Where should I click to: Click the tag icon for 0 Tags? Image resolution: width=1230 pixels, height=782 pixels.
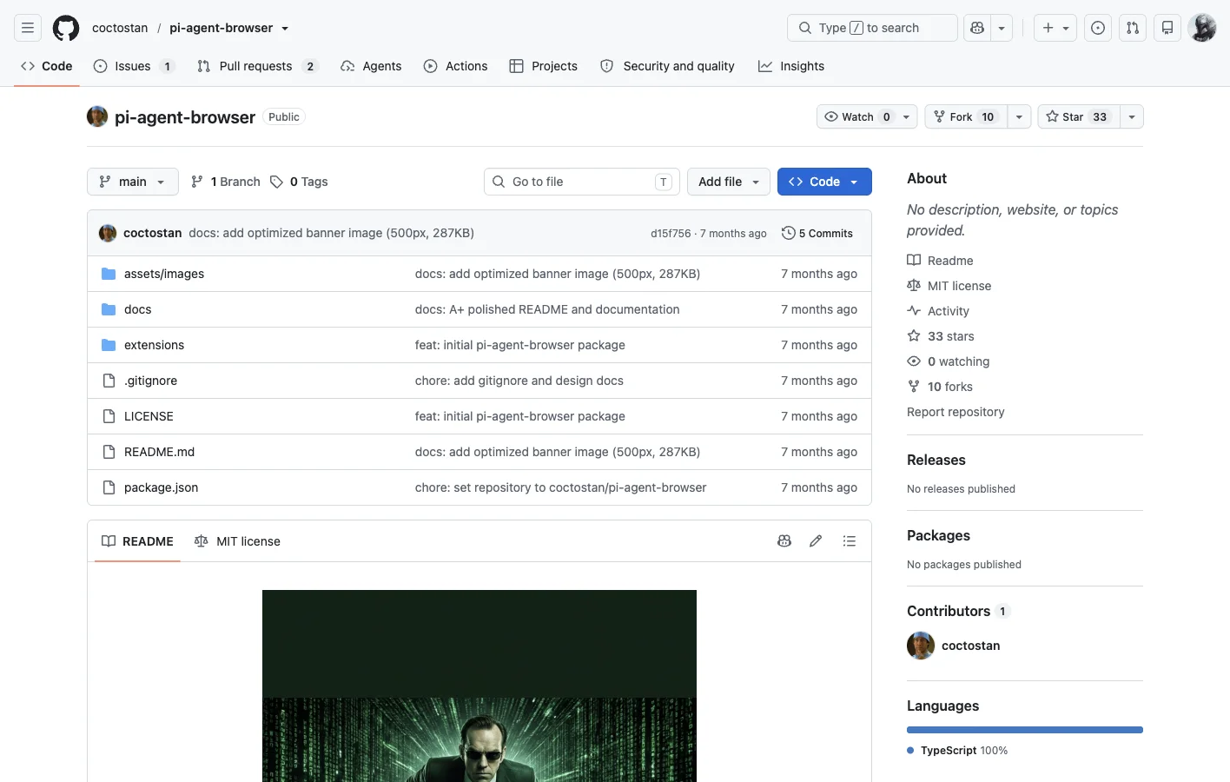point(276,182)
